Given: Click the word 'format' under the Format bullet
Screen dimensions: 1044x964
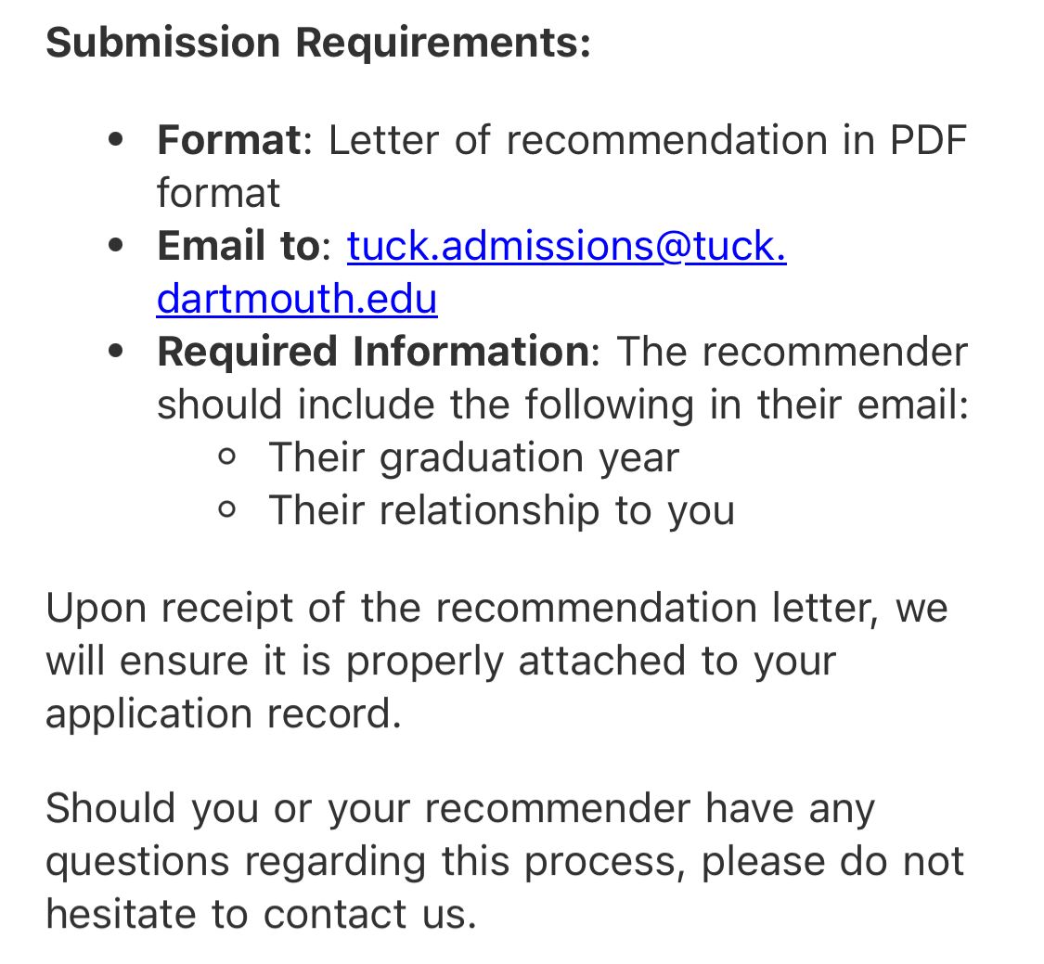Looking at the screenshot, I should [x=218, y=193].
